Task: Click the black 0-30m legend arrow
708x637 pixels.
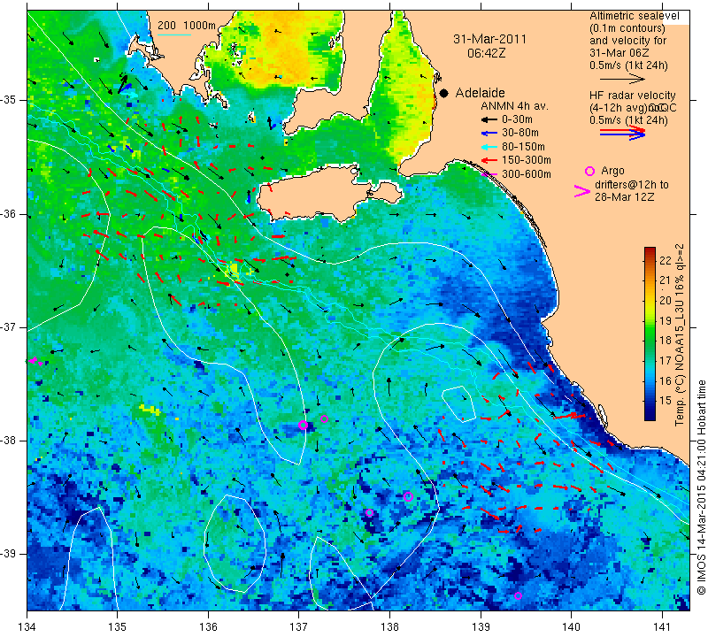Action: (489, 119)
